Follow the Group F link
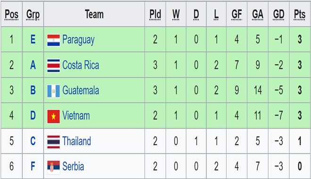The width and height of the screenshot is (311, 179). click(33, 166)
